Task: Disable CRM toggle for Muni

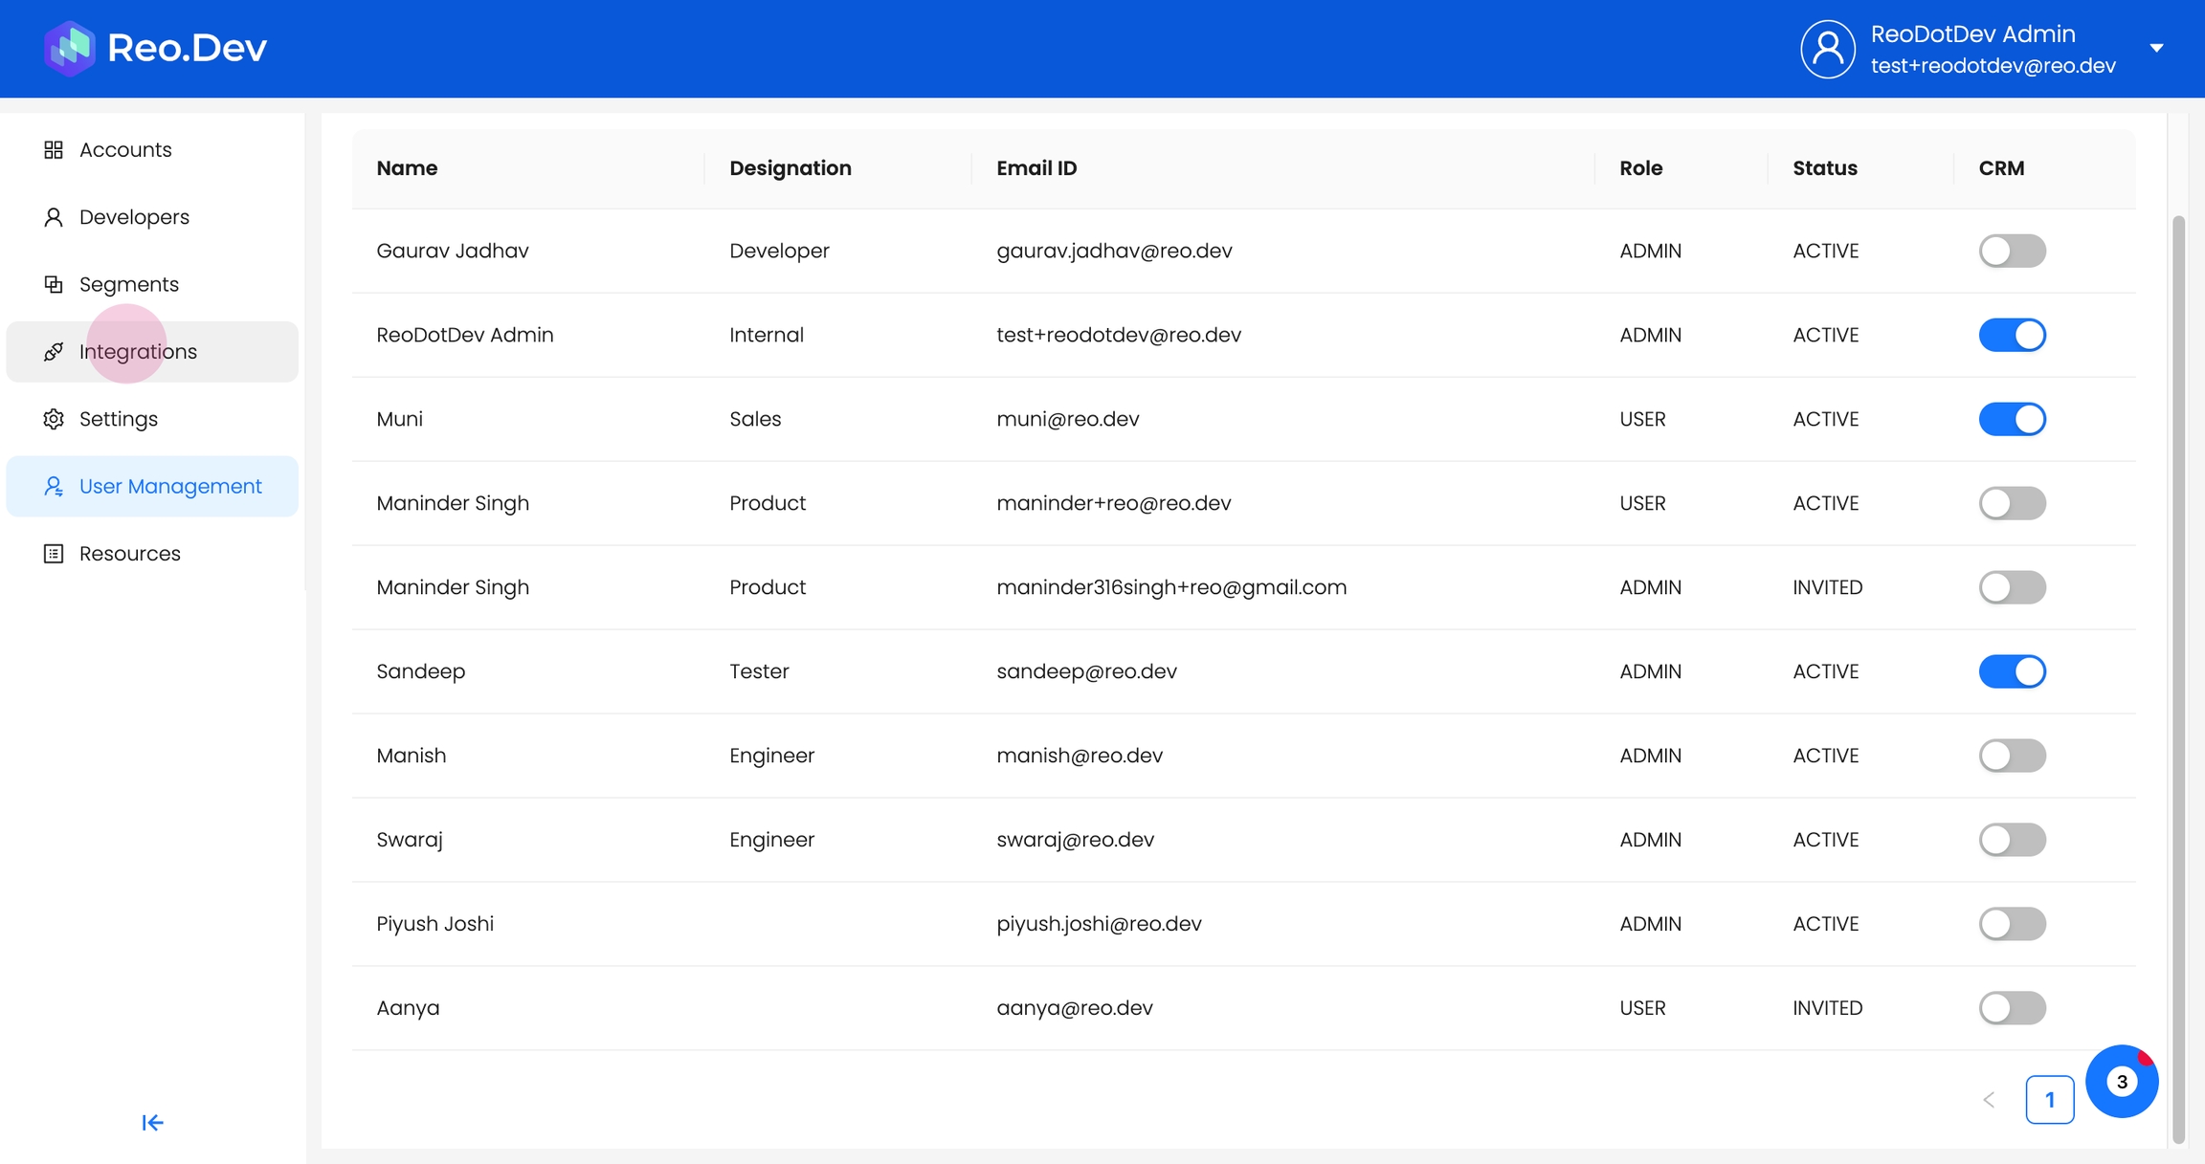Action: pyautogui.click(x=2012, y=419)
